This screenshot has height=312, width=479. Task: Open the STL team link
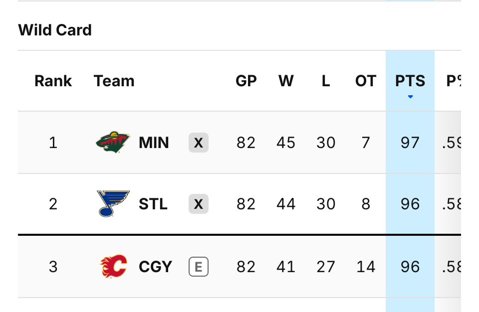pos(153,204)
